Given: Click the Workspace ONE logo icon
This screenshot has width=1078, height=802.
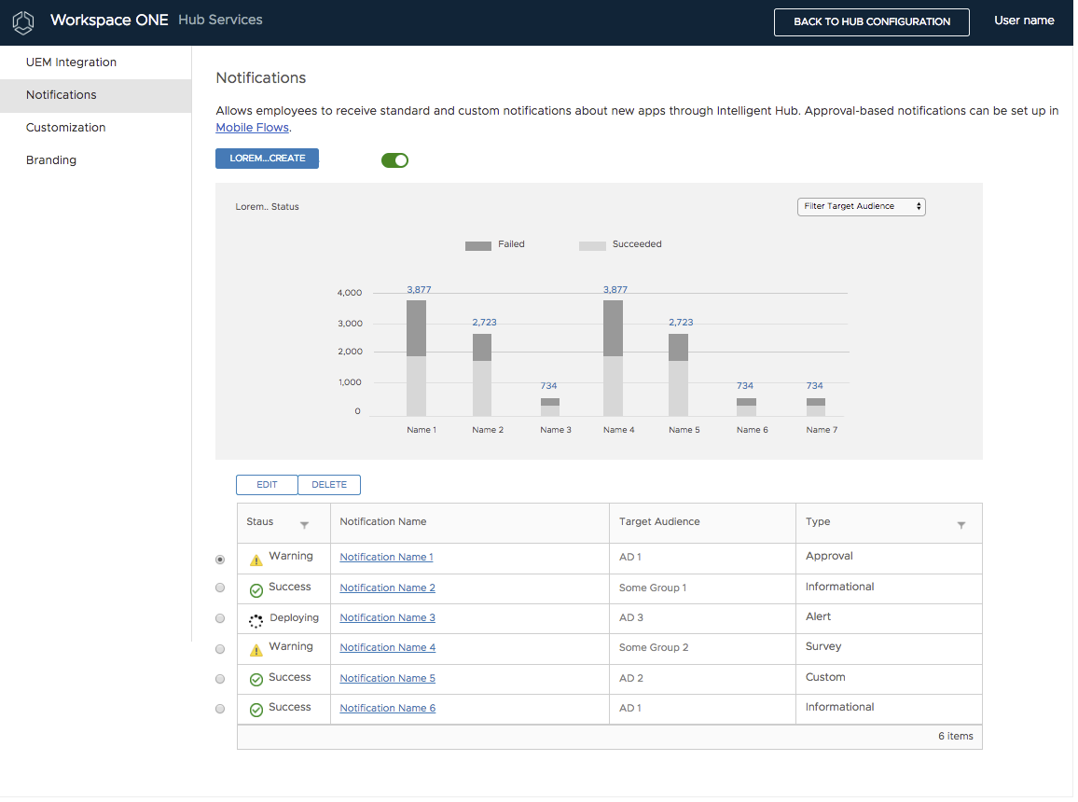Looking at the screenshot, I should (23, 22).
